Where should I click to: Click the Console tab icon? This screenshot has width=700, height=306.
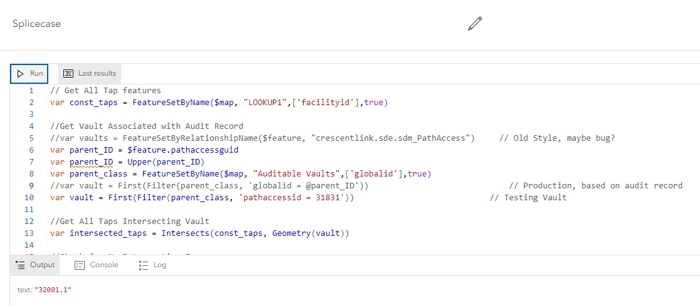click(80, 265)
